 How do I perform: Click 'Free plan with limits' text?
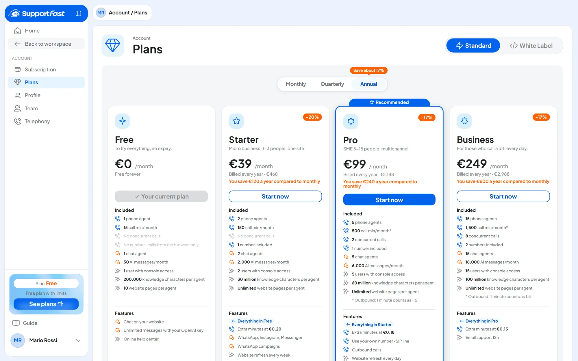(46, 293)
